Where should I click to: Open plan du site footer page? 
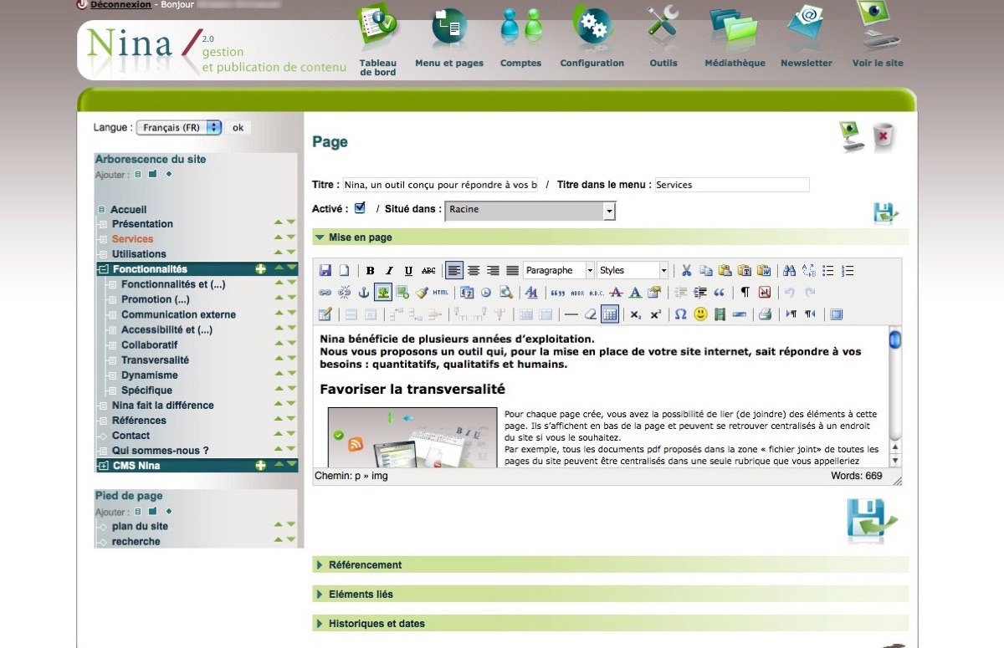point(140,527)
